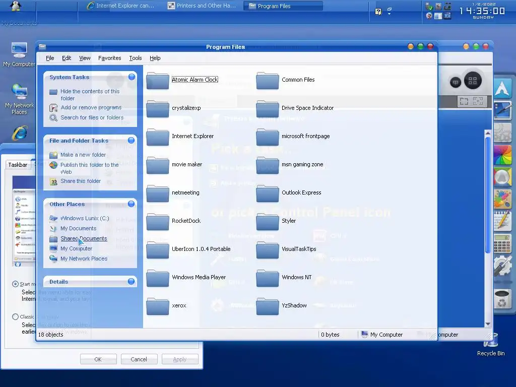Switch to Internet Explorer taskbar item
Viewport: 516px width, 387px height.
[x=120, y=6]
